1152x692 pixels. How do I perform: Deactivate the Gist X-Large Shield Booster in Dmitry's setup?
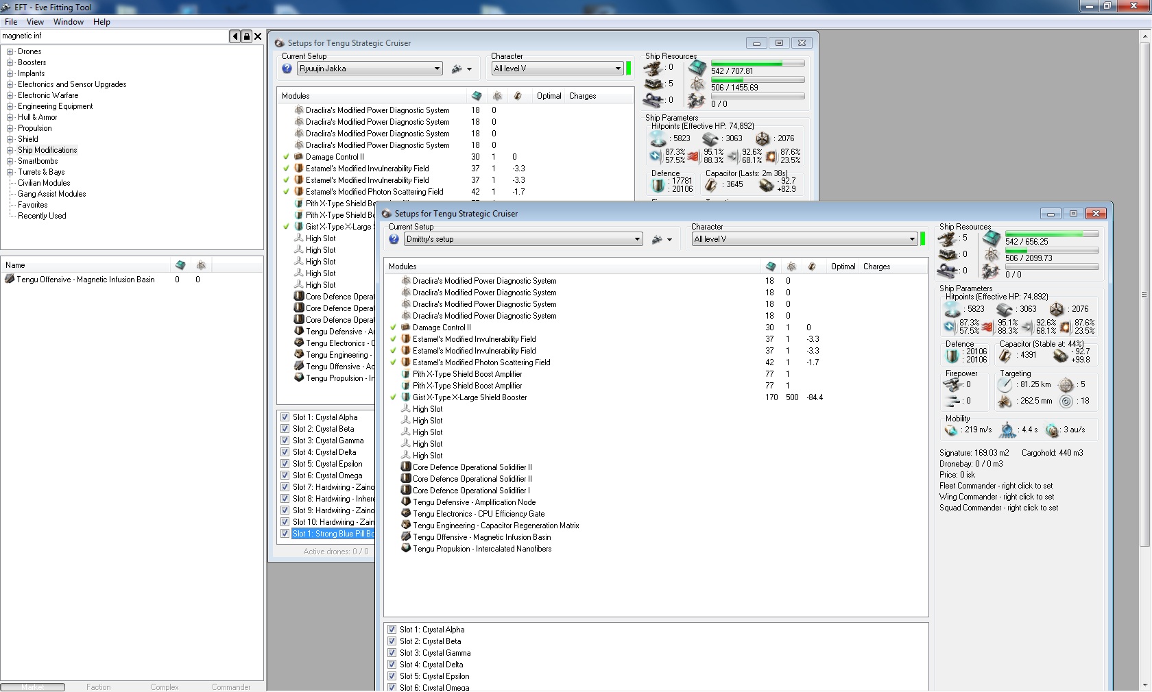tap(393, 397)
